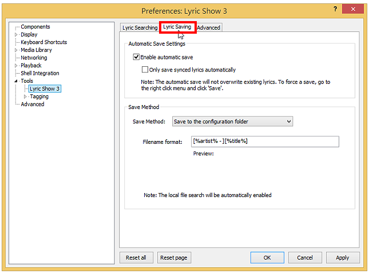Select Lyric Show 3 in the tree
373x274 pixels.
[x=45, y=88]
